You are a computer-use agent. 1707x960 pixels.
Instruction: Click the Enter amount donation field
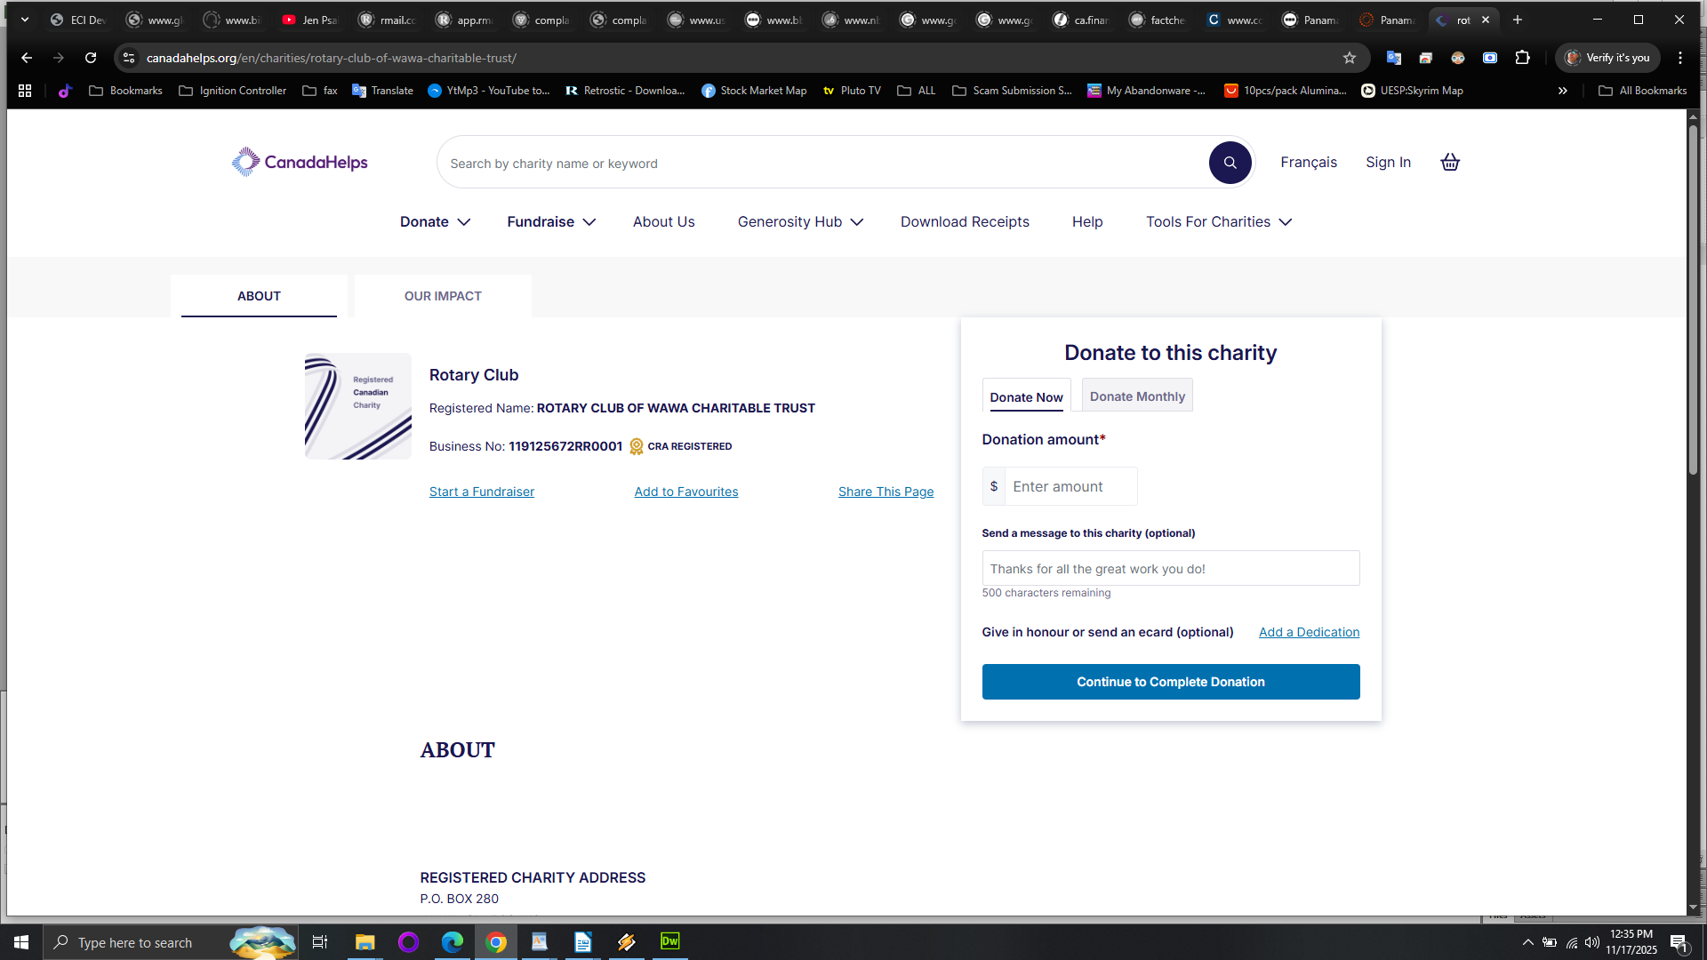[x=1070, y=486]
